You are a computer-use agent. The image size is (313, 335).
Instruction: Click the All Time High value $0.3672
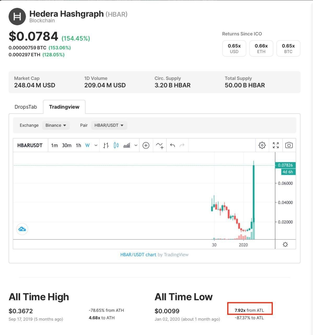[x=21, y=311]
